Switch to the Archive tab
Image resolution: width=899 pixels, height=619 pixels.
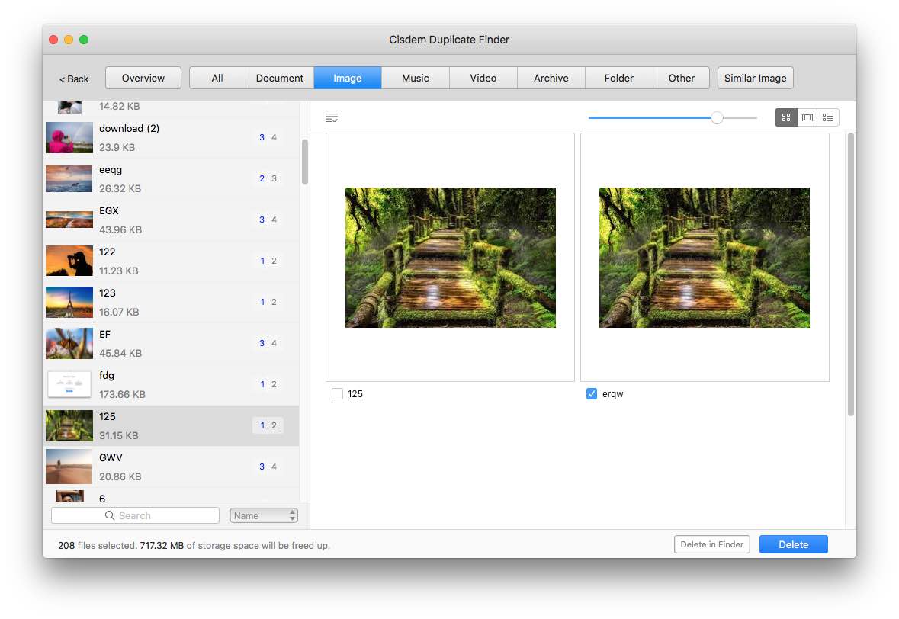coord(551,78)
